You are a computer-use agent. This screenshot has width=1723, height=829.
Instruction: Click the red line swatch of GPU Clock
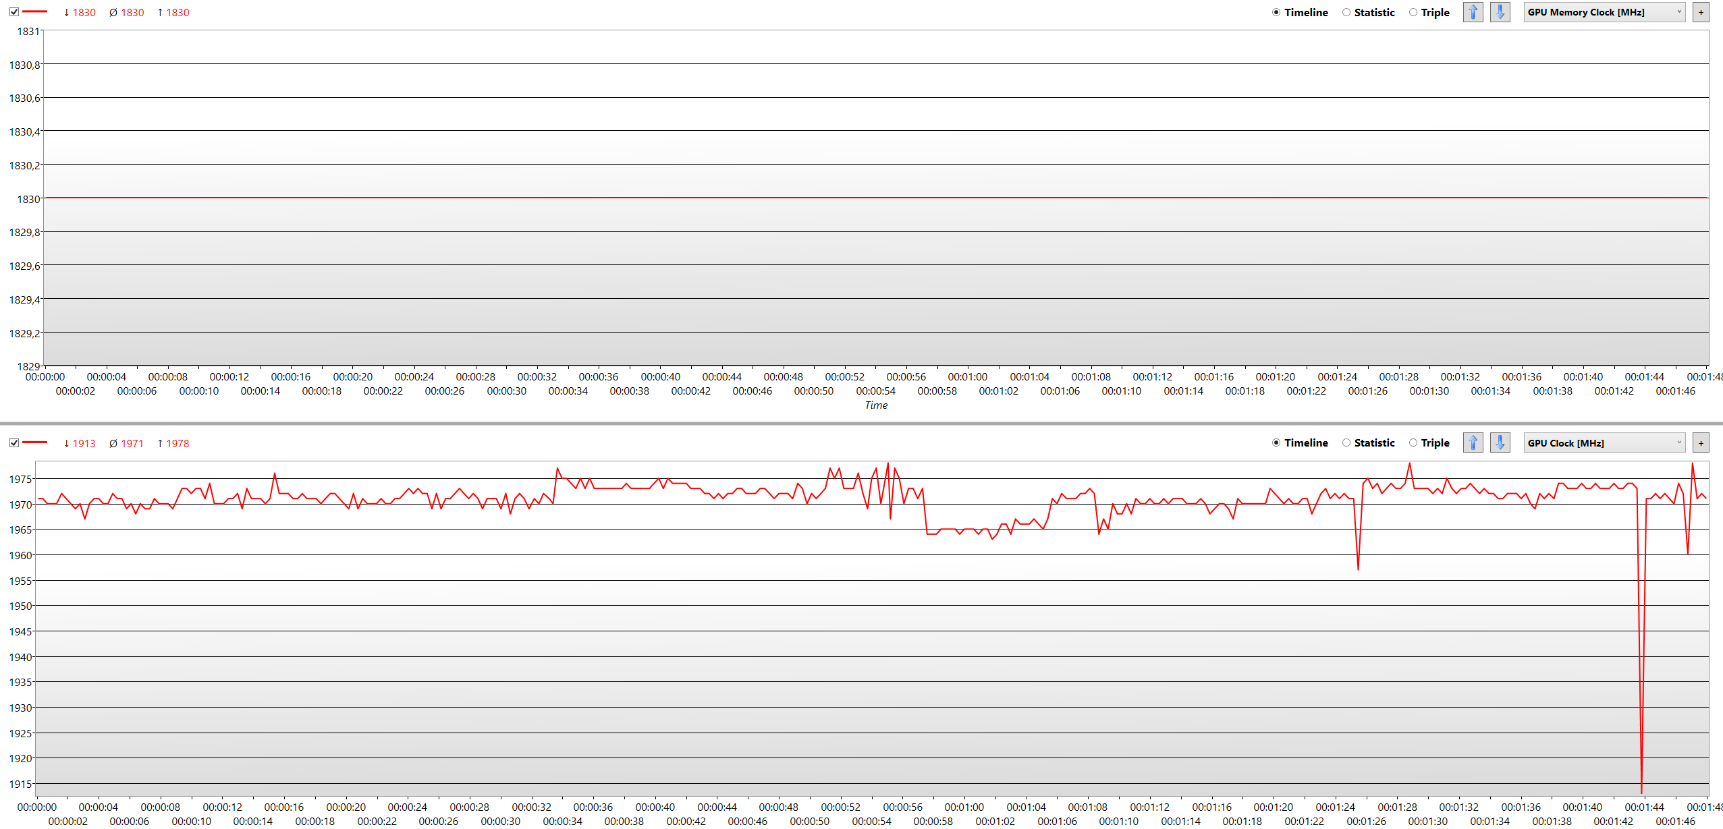34,442
